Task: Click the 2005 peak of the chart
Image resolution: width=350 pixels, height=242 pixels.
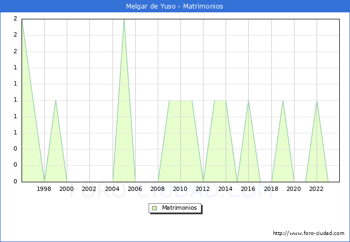Action: [124, 19]
